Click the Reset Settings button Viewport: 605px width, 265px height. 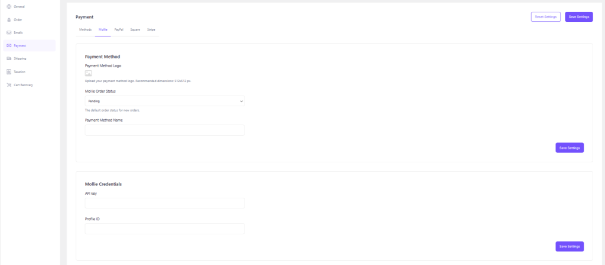pos(545,17)
